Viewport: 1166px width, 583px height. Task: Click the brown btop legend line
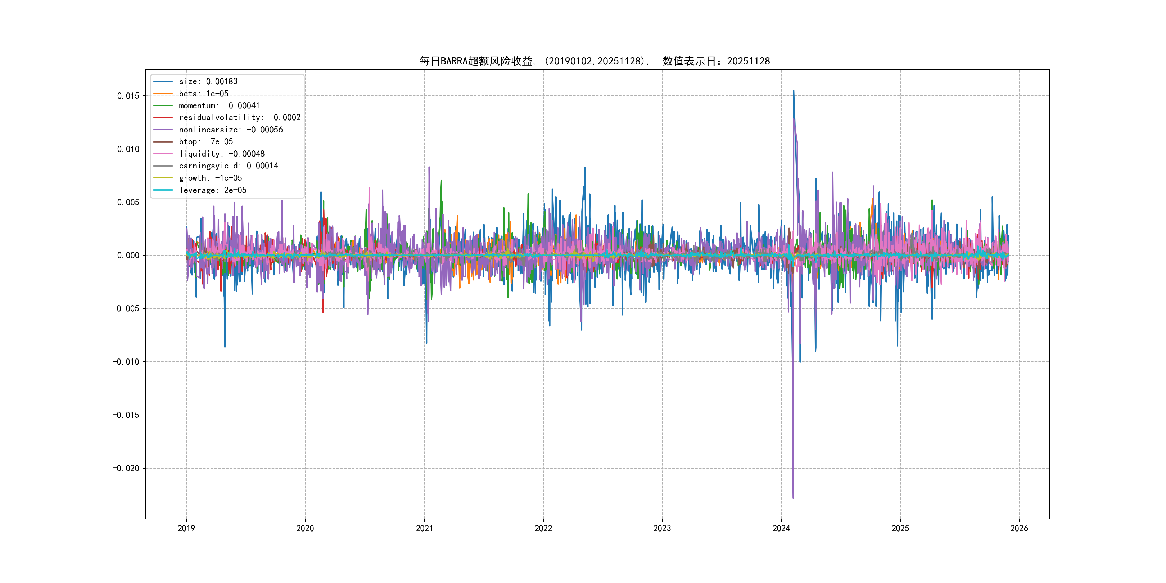click(163, 142)
